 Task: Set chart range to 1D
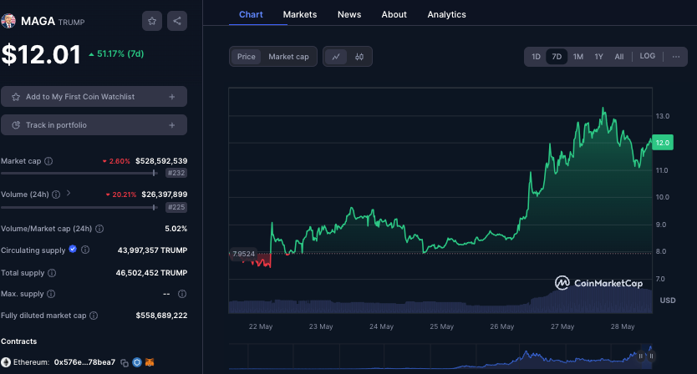536,57
